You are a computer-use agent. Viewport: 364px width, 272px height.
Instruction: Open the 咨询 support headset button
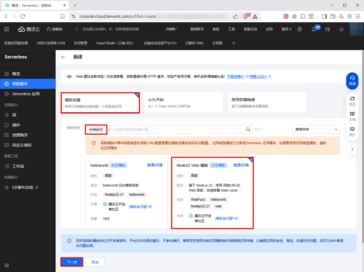(352, 81)
